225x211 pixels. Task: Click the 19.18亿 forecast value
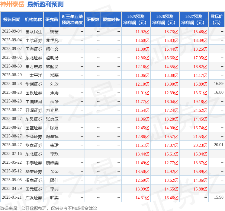point(200,102)
